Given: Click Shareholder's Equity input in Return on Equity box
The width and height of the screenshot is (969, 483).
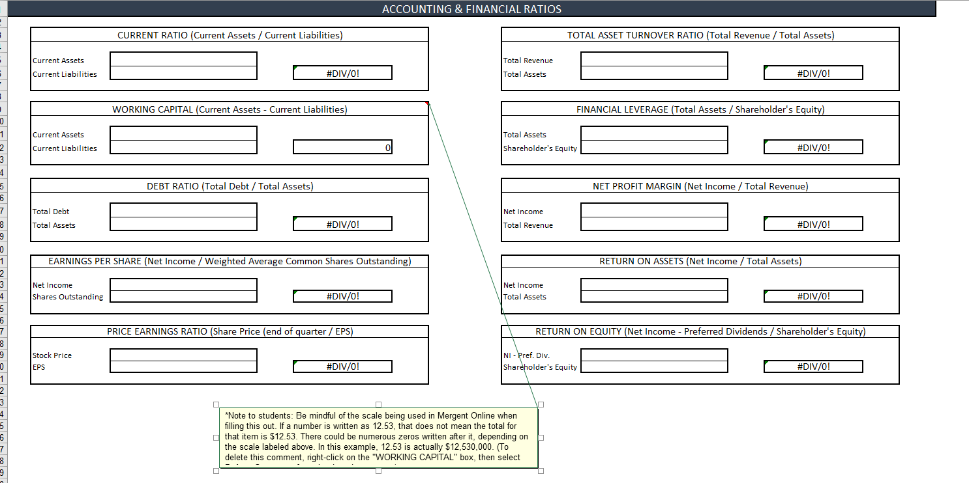Looking at the screenshot, I should point(654,366).
